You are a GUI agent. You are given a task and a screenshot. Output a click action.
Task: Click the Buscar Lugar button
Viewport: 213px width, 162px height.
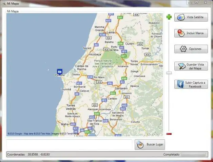tap(150, 144)
